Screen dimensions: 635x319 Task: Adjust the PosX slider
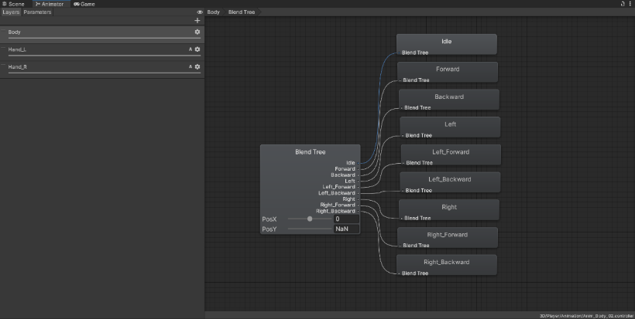click(310, 219)
